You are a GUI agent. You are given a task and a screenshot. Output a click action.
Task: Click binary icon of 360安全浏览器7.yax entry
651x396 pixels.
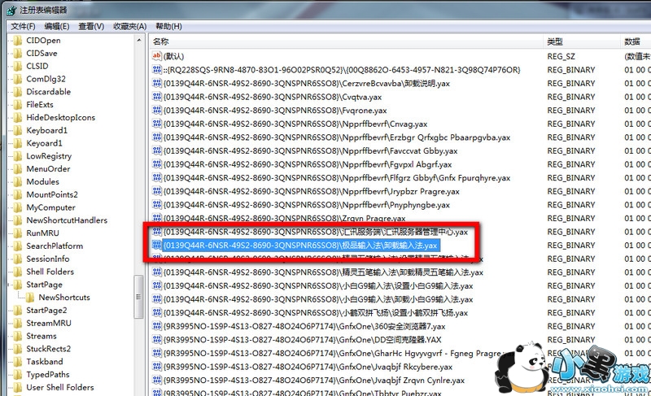click(x=157, y=326)
